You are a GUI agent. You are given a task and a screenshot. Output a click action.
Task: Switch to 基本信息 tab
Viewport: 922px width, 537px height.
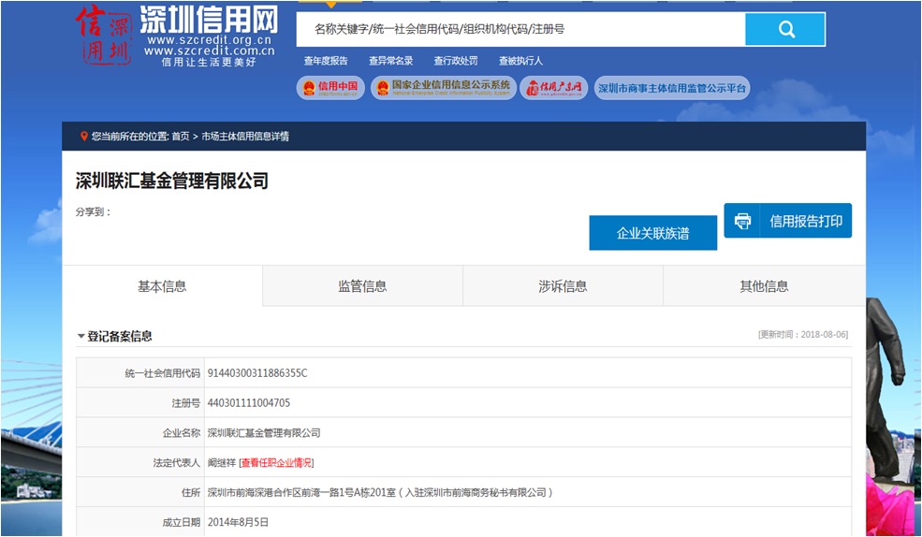(x=162, y=286)
